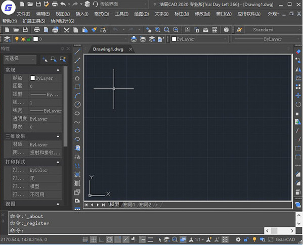Open the Standard text style dropdown
The height and width of the screenshot is (245, 303).
point(273,30)
